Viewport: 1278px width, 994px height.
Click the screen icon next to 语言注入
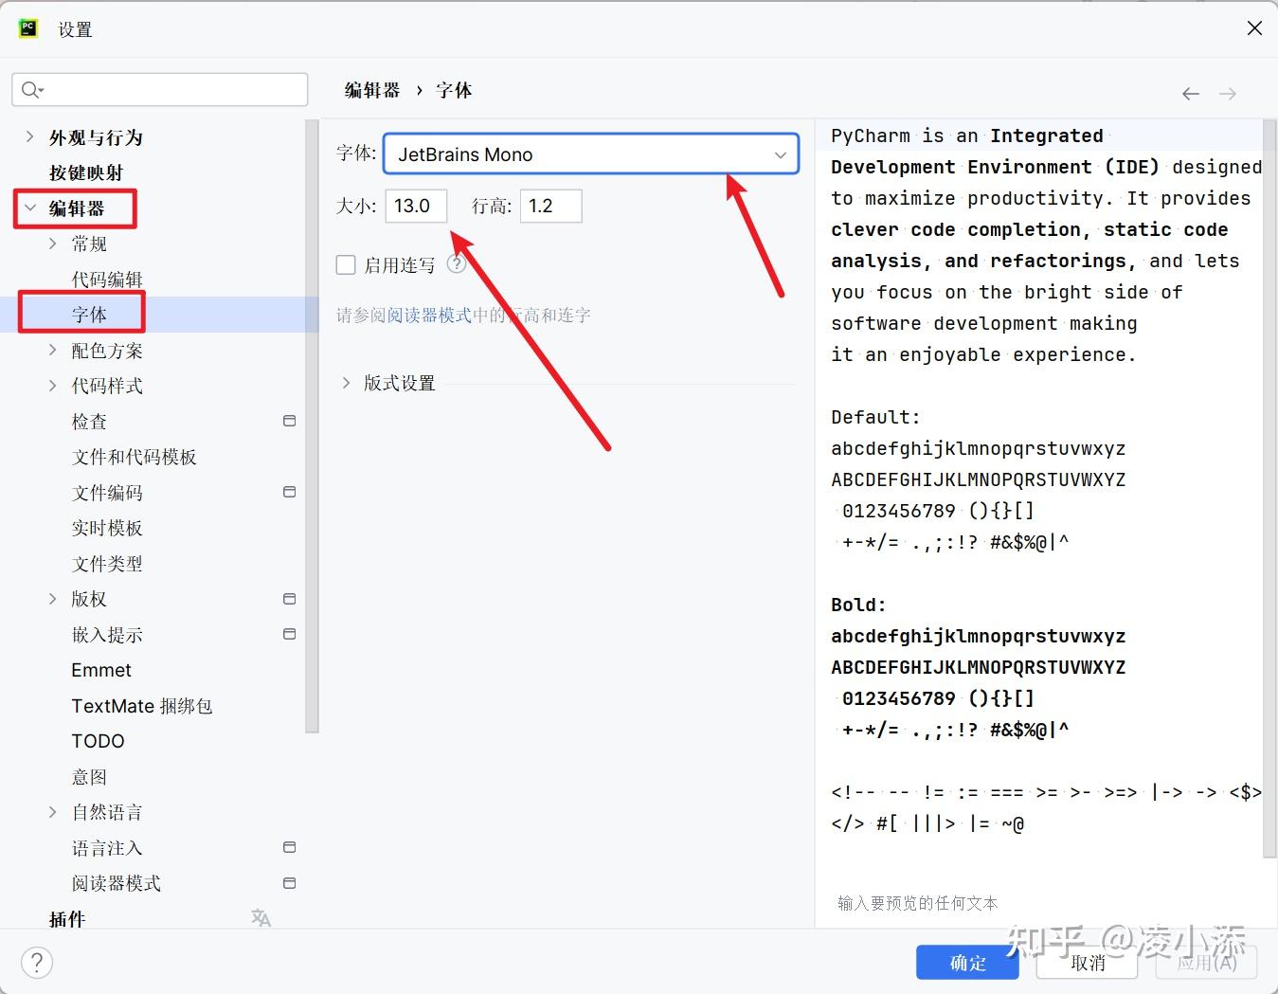pyautogui.click(x=290, y=846)
